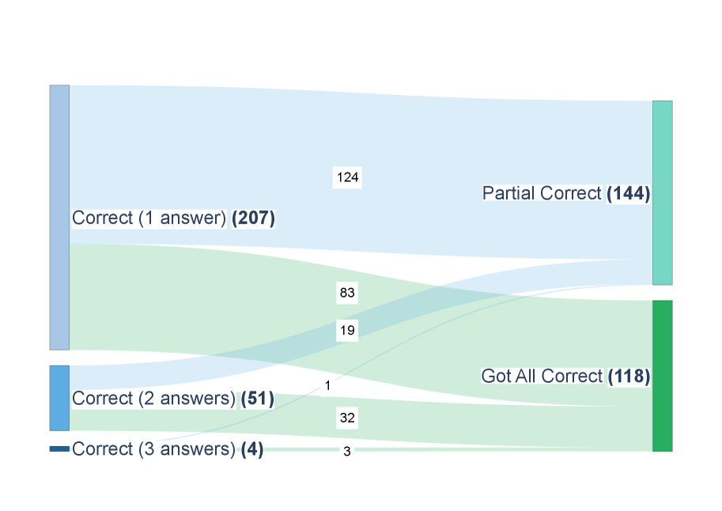This screenshot has width=722, height=511.
Task: Click the "Got All Correct (118)" label
Action: pos(565,377)
